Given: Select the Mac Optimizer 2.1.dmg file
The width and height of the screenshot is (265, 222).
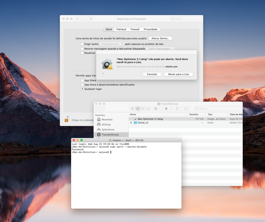Looking at the screenshot, I should 150,119.
